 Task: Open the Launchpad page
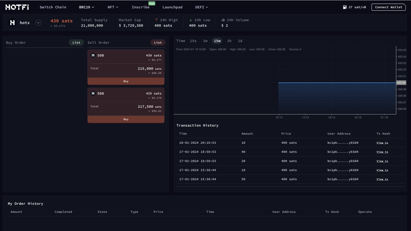click(x=172, y=7)
